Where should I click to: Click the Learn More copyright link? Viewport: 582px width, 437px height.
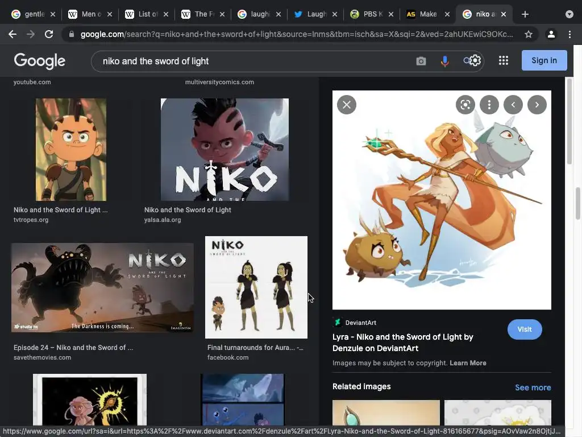(x=468, y=363)
